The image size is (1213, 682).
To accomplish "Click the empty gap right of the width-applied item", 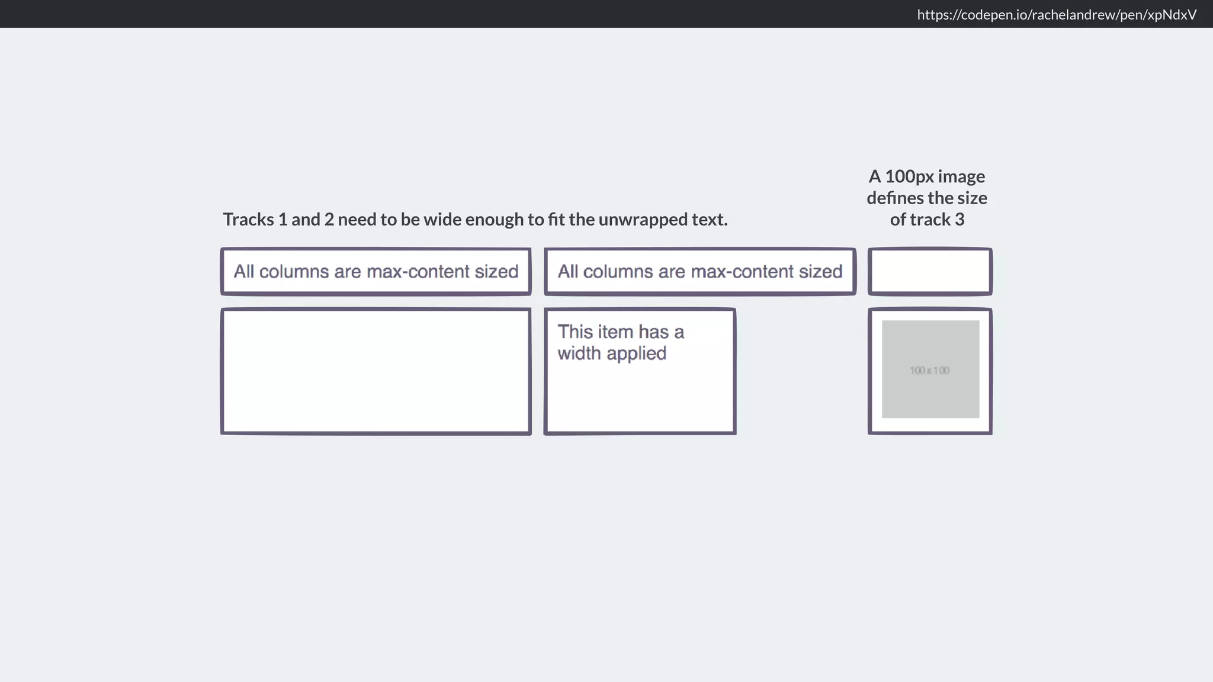I will click(801, 371).
